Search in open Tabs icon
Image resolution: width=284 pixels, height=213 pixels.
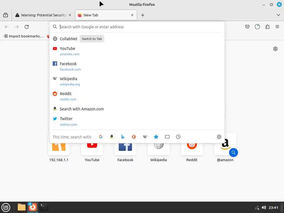click(x=167, y=137)
